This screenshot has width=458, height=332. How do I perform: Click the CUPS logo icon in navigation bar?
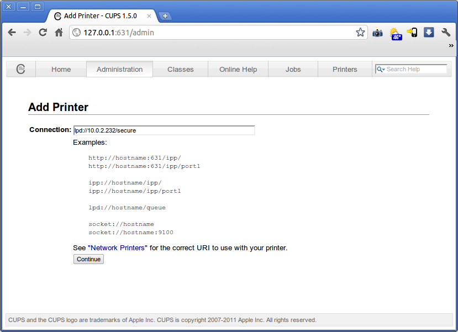click(21, 69)
